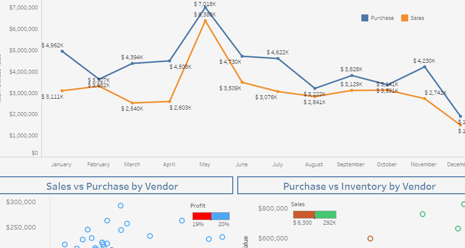The width and height of the screenshot is (465, 248).
Task: Click the June Sales point $3,509K
Action: [x=242, y=82]
